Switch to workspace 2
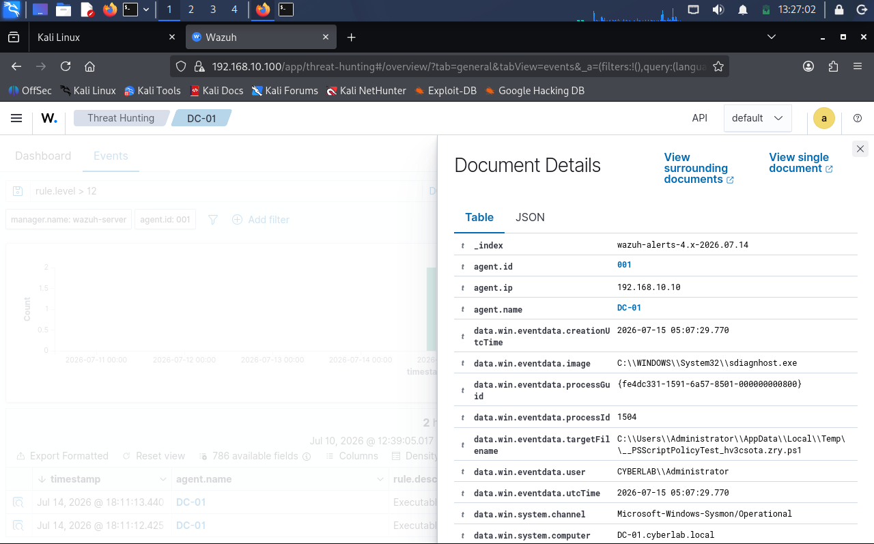Screen dimensions: 874x544 click(x=191, y=10)
